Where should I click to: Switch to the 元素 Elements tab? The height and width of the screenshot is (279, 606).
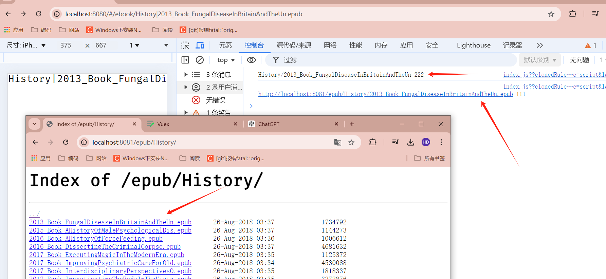pos(225,45)
